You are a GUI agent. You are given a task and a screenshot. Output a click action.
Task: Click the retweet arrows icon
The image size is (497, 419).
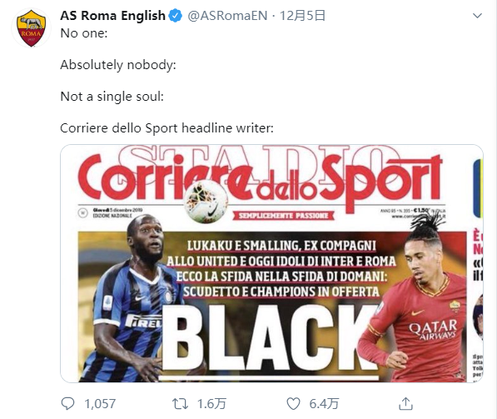tap(180, 404)
